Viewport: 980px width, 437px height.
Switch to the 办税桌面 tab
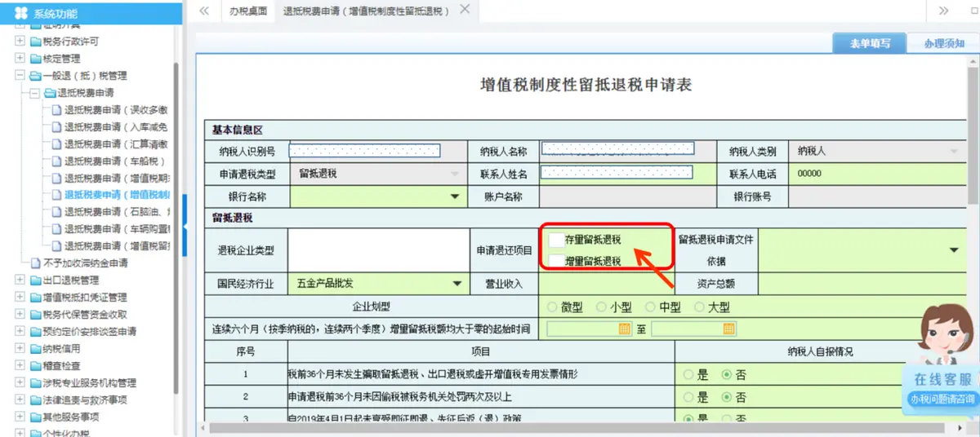point(247,11)
